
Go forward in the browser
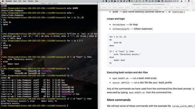pos(110,4)
